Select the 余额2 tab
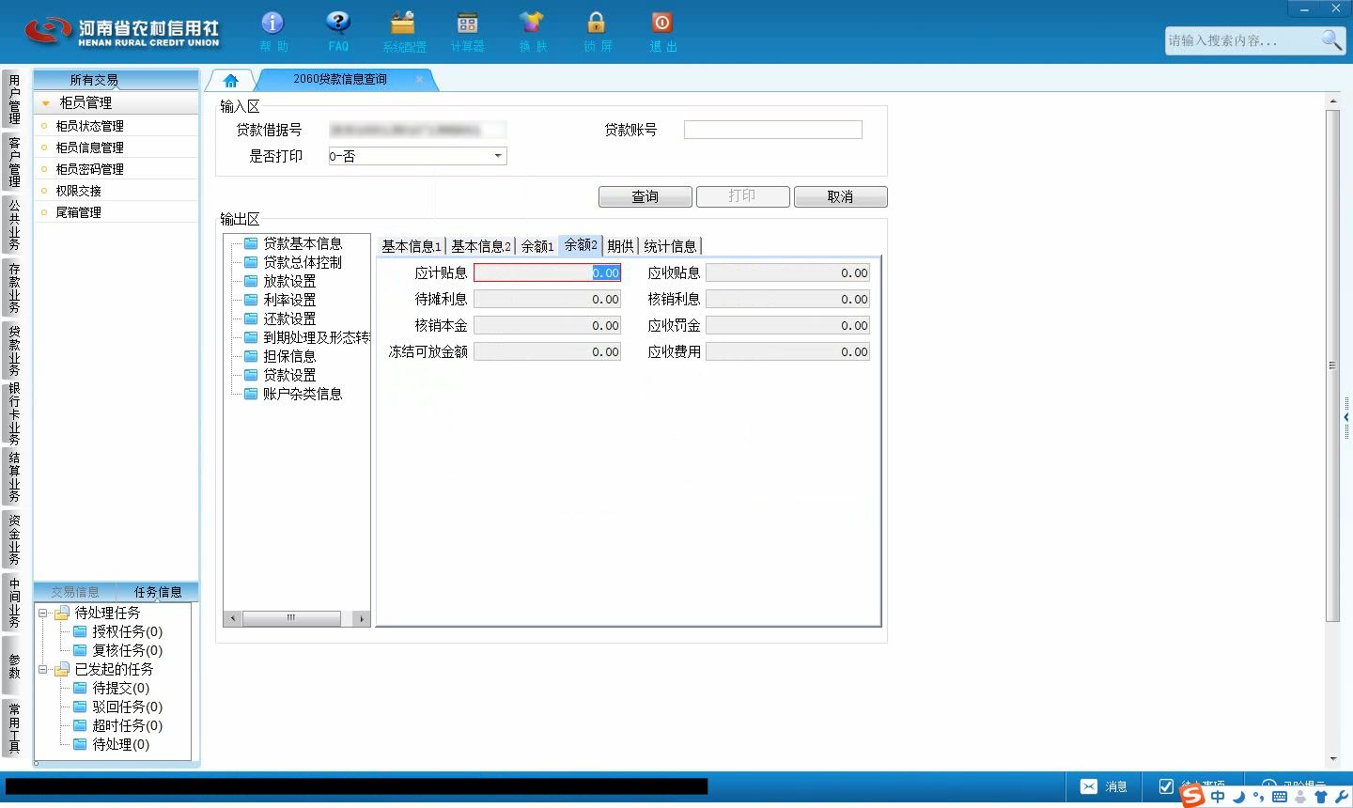1353x808 pixels. click(581, 244)
